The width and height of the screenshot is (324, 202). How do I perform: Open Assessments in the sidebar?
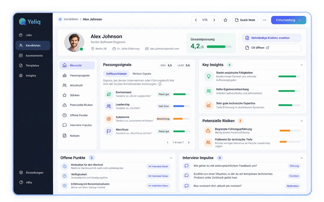coord(33,55)
